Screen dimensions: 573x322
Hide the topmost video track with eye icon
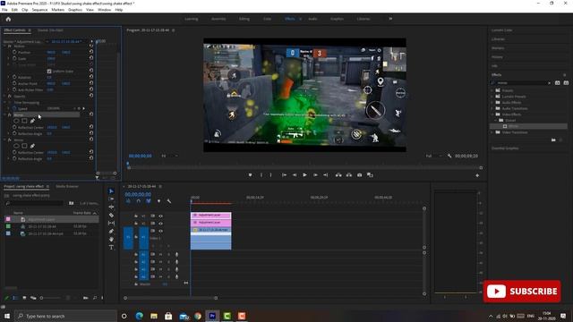[160, 216]
